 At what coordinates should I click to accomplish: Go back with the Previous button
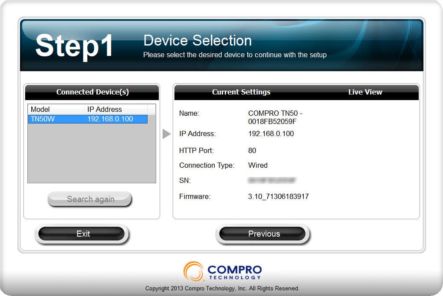(x=263, y=234)
